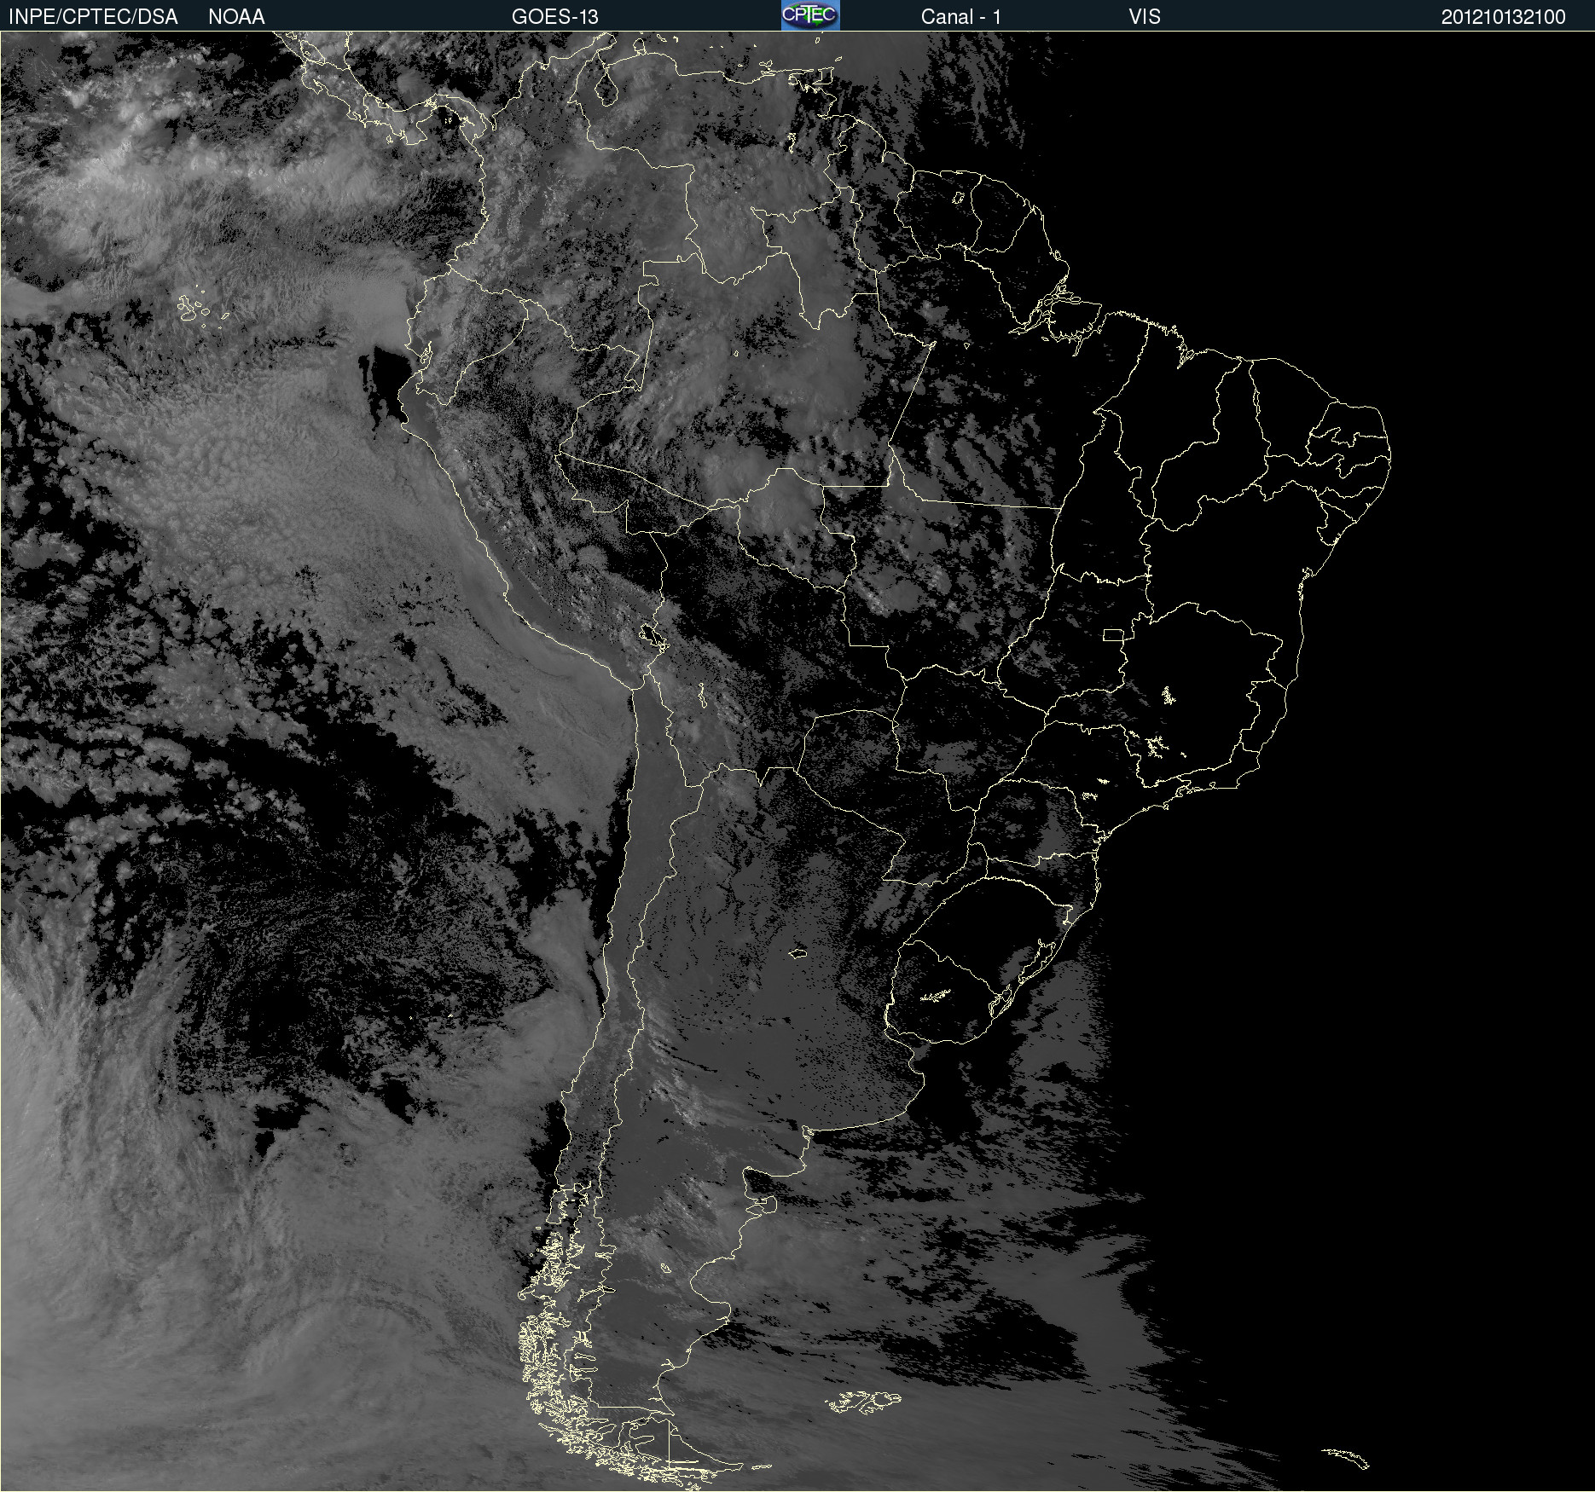
Task: Click the VIS channel label
Action: coord(1145,17)
